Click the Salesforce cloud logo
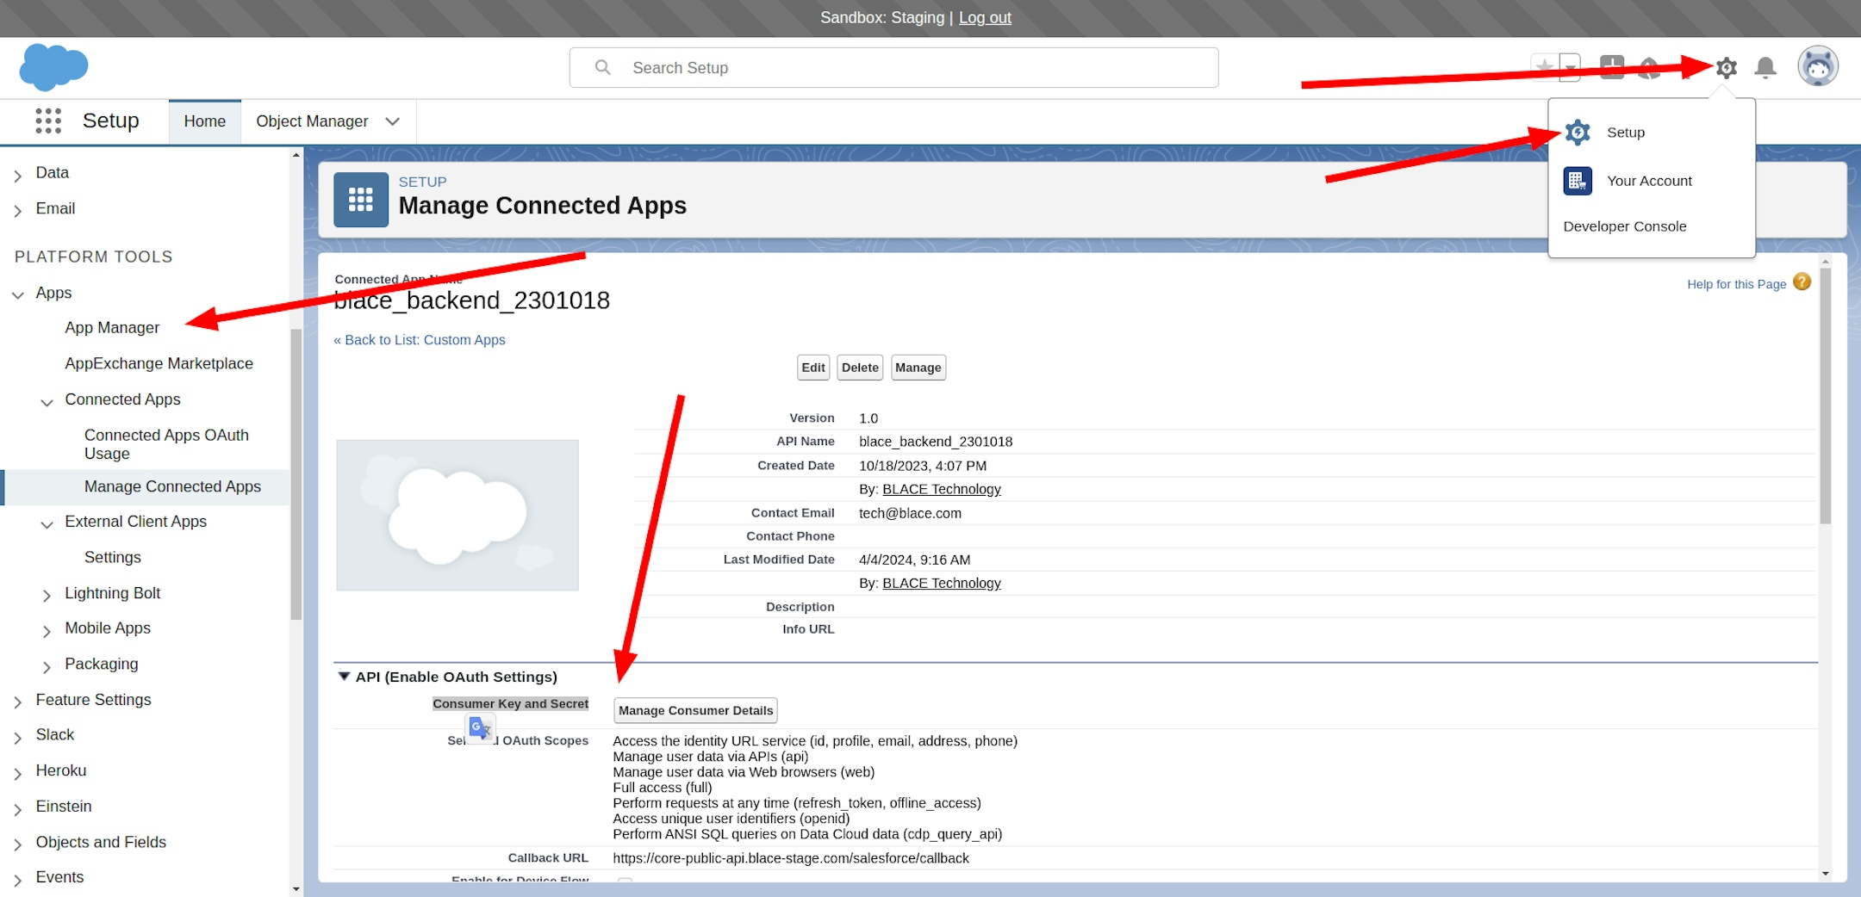Screen dimensions: 1861x897 tap(53, 67)
